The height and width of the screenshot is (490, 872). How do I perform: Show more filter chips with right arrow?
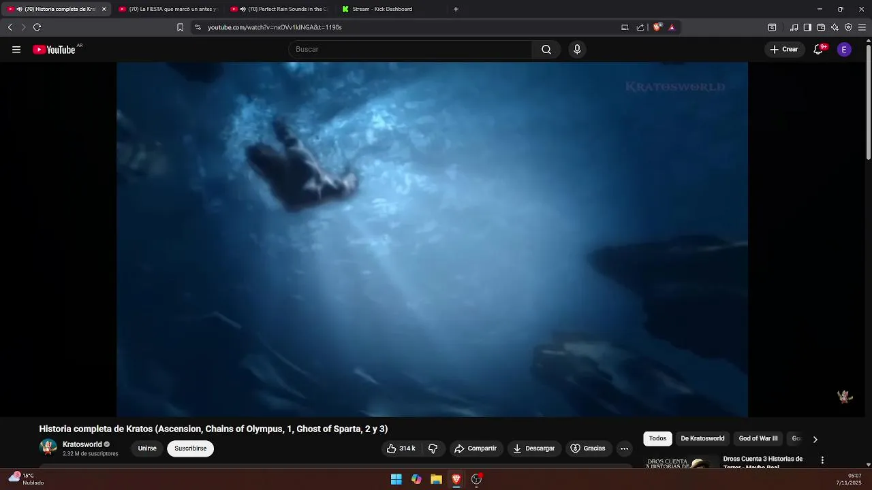[815, 439]
